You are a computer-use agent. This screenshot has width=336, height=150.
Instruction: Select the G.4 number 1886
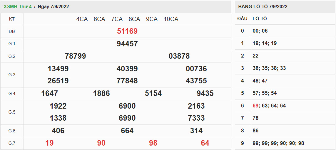101,93
